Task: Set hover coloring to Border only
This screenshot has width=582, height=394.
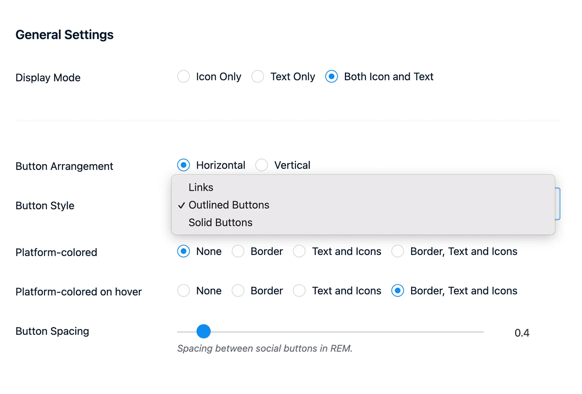Action: [238, 291]
